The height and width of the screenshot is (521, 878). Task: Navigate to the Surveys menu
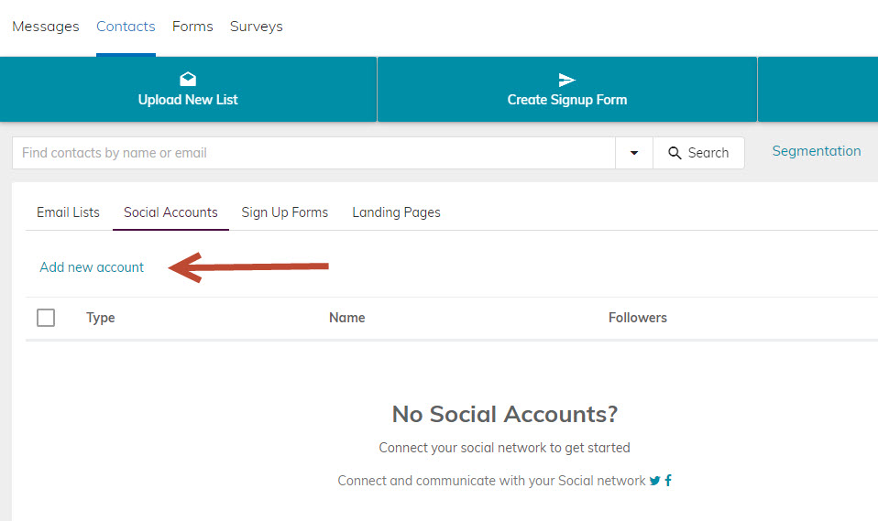click(x=257, y=27)
